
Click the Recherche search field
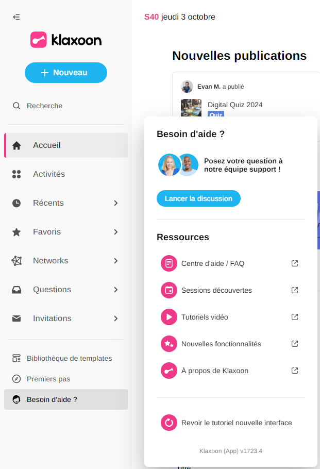44,106
